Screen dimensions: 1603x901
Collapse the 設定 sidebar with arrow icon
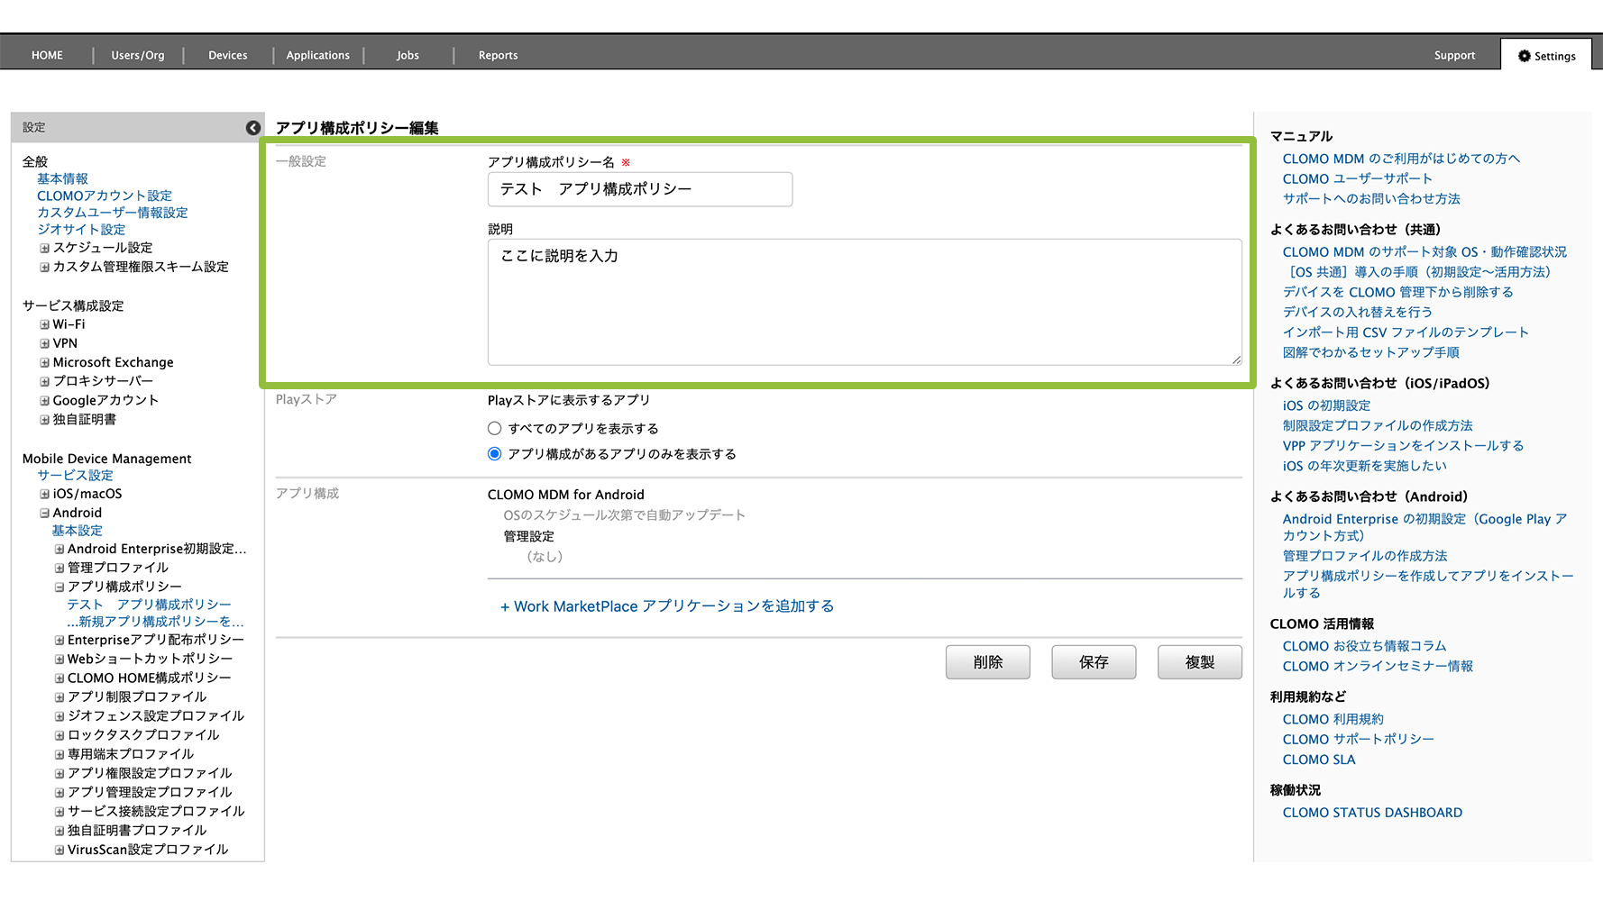[253, 128]
